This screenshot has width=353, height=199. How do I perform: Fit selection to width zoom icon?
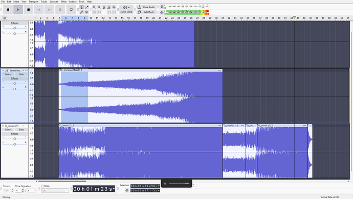tap(104, 7)
